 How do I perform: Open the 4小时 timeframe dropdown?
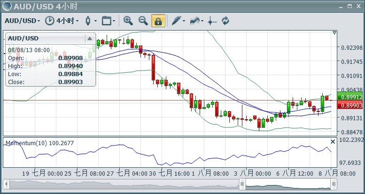click(x=67, y=21)
